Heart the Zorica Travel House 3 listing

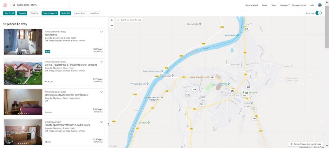[x=102, y=62]
